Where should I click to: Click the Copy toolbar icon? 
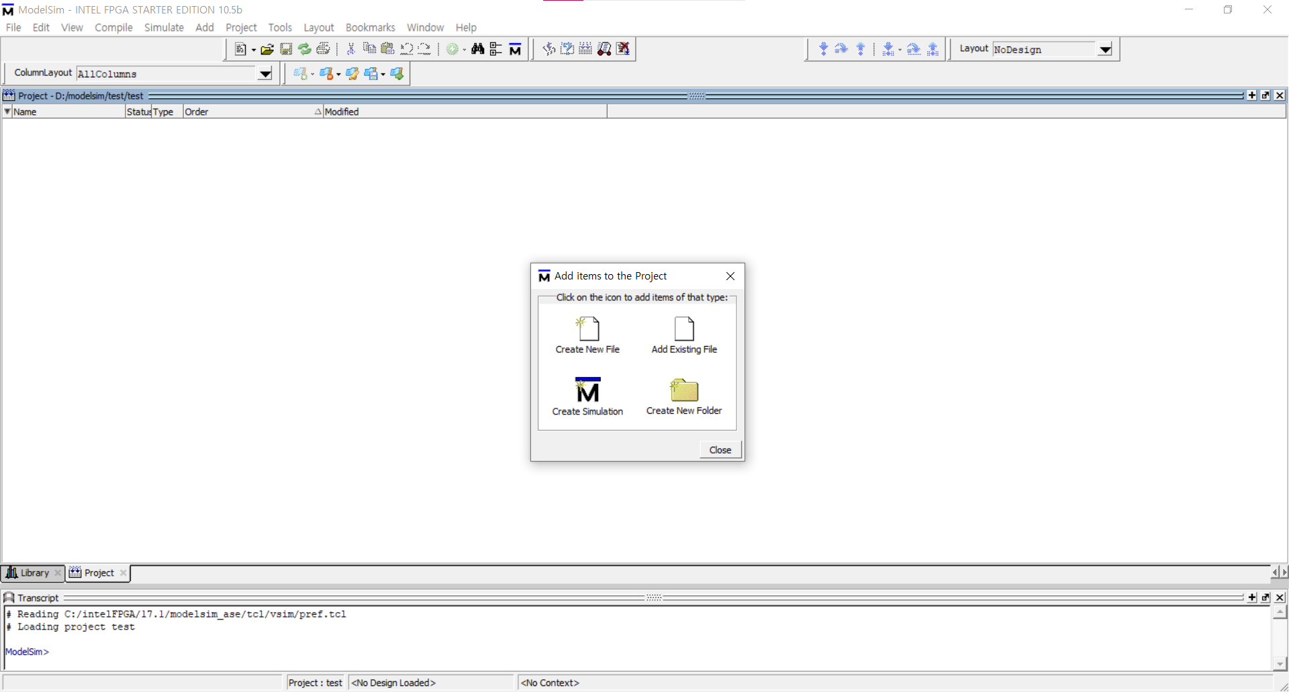pyautogui.click(x=369, y=48)
